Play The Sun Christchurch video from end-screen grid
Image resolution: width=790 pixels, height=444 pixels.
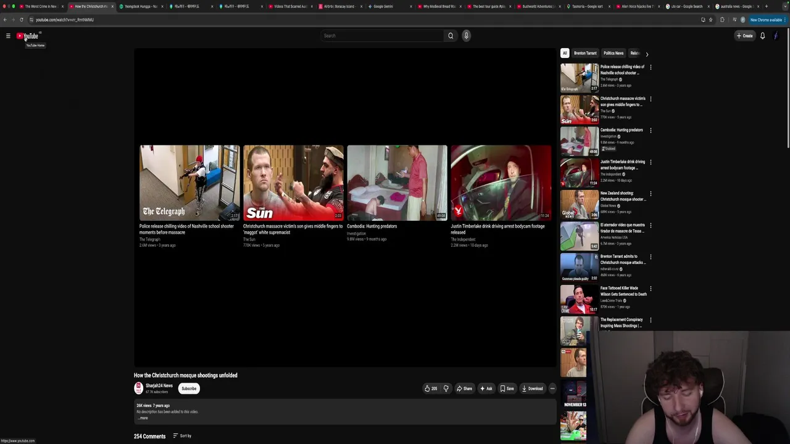click(293, 183)
